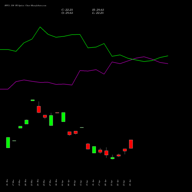The height and width of the screenshot is (192, 192).
Task: Click the red candle above 24 Apr
Action: 131,144
